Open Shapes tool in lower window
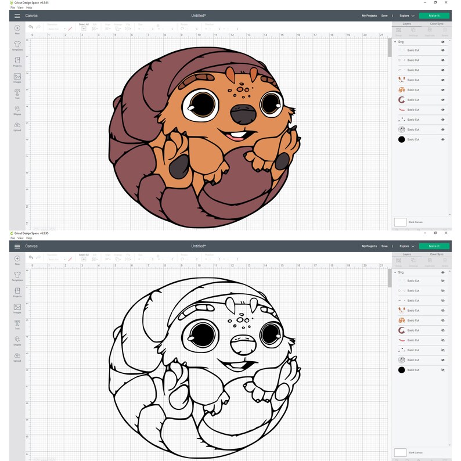The height and width of the screenshot is (461, 461). coord(17,341)
